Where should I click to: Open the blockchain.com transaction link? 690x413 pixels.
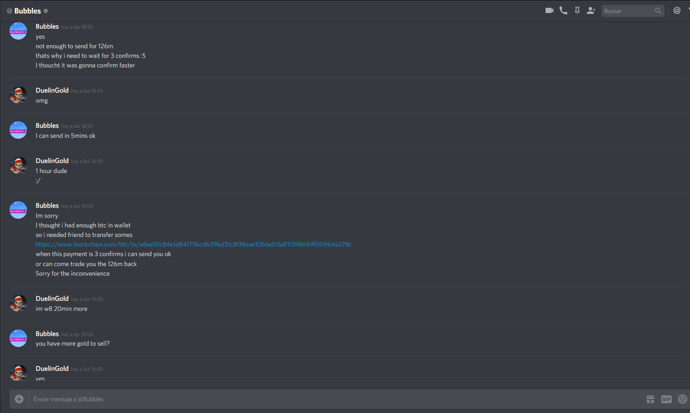[x=194, y=244]
